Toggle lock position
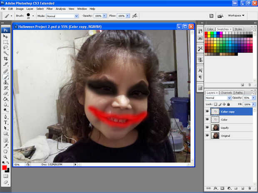The image size is (258, 193). coord(224,104)
